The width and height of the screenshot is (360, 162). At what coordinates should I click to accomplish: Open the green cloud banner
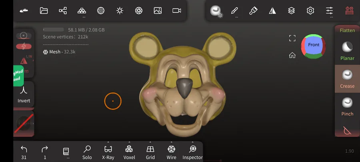[x=18, y=76]
